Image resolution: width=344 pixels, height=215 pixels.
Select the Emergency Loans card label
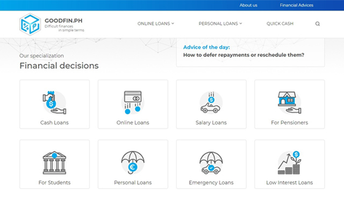click(x=211, y=183)
